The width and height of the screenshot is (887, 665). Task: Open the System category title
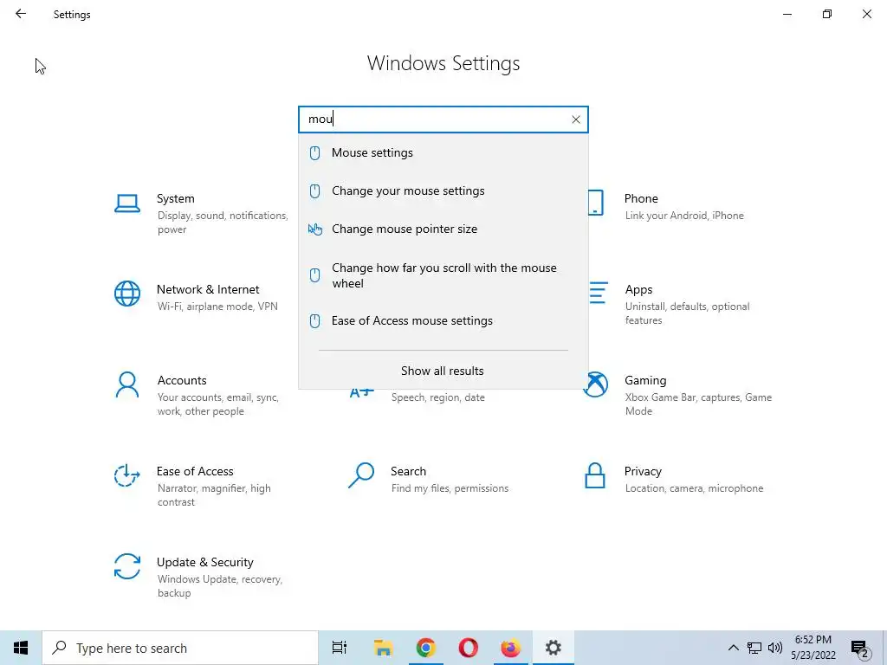tap(175, 198)
